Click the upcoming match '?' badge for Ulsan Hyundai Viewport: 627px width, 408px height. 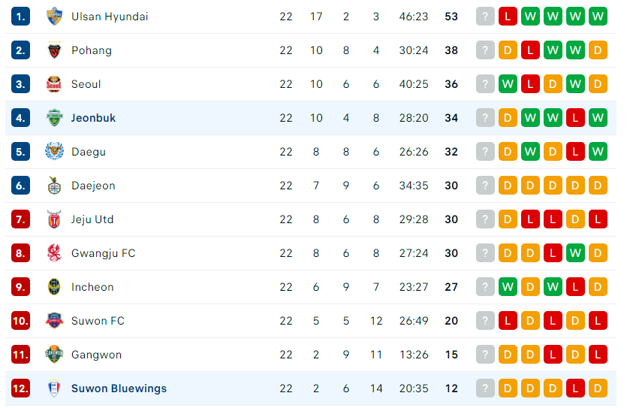(485, 17)
